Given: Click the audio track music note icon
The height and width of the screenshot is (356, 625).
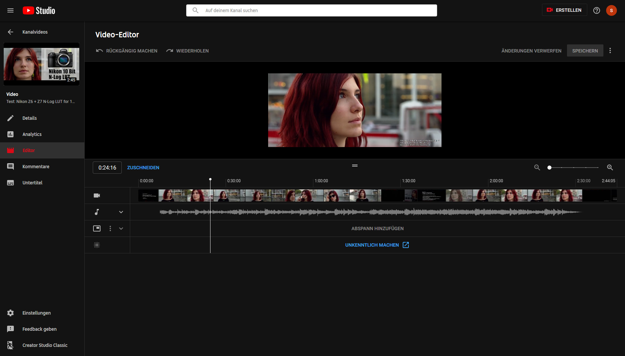Looking at the screenshot, I should click(x=97, y=212).
